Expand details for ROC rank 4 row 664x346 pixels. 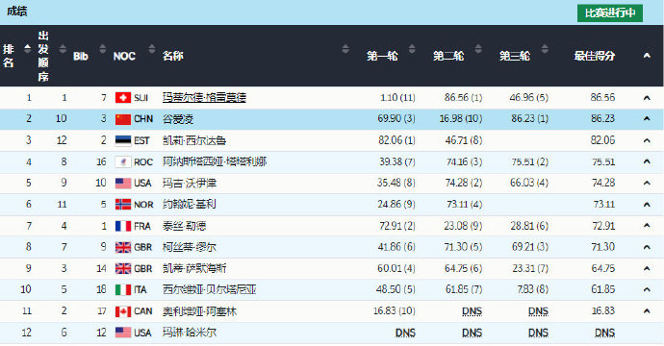coord(647,161)
